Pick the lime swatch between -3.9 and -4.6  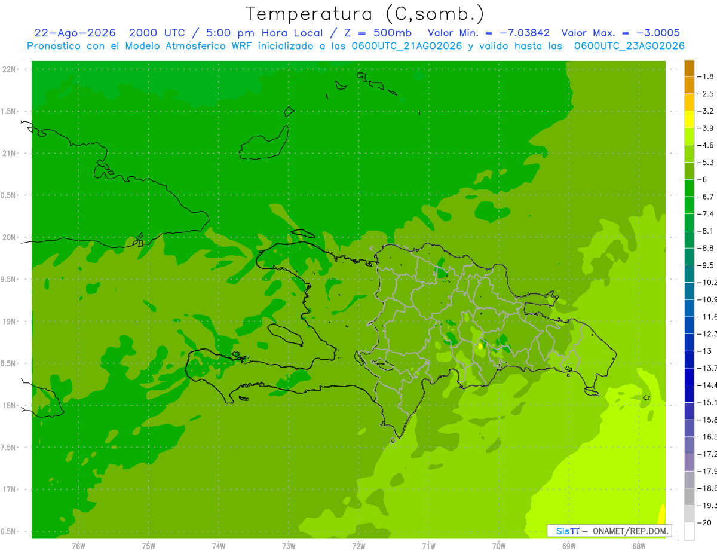click(x=689, y=137)
